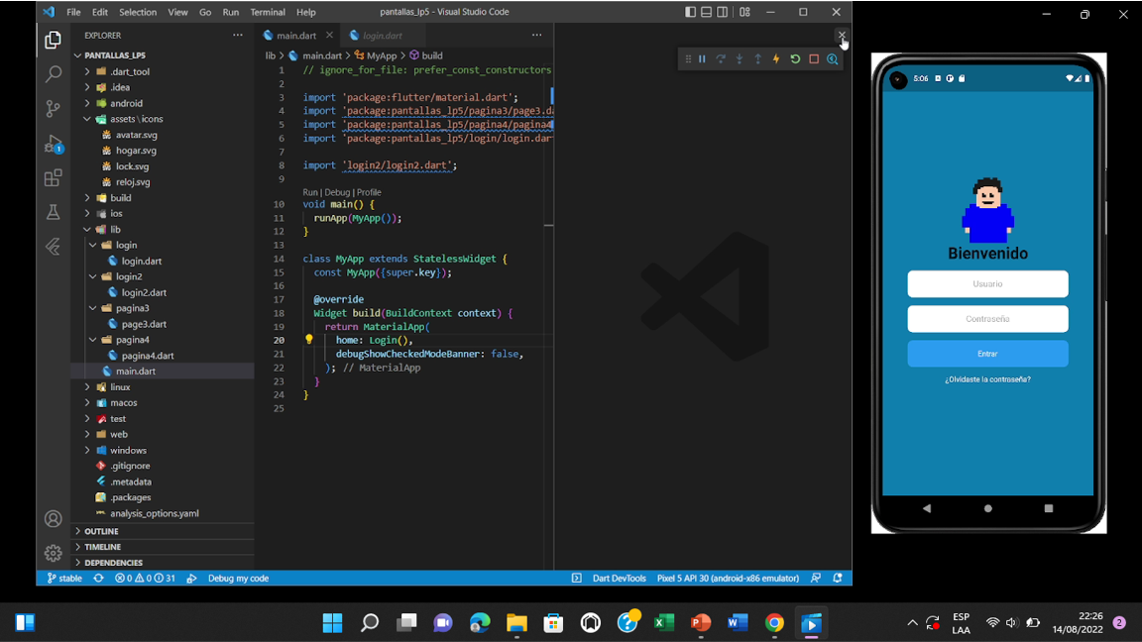Expand the build folder
1142x642 pixels.
pos(87,198)
